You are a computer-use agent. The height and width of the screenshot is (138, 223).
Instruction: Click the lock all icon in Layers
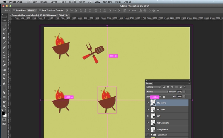164,97
